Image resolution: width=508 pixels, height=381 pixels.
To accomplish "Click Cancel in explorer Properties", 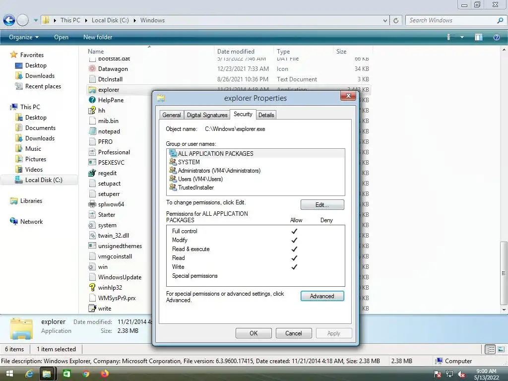I will click(x=294, y=333).
